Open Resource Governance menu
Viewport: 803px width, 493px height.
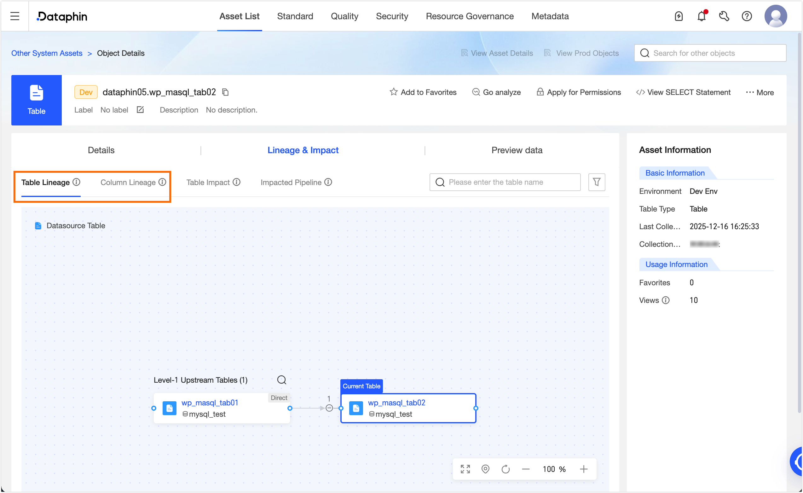pos(470,16)
